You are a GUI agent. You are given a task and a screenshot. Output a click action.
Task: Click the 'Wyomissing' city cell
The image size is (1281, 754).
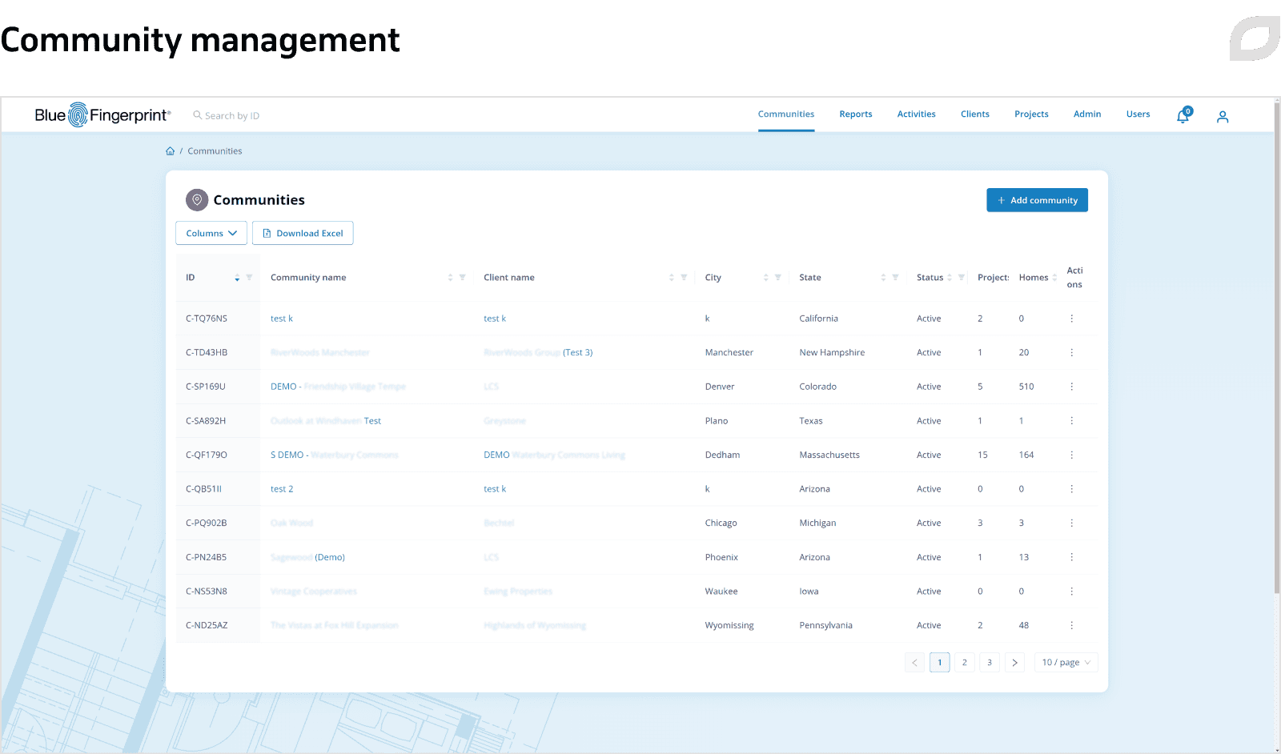[729, 626]
